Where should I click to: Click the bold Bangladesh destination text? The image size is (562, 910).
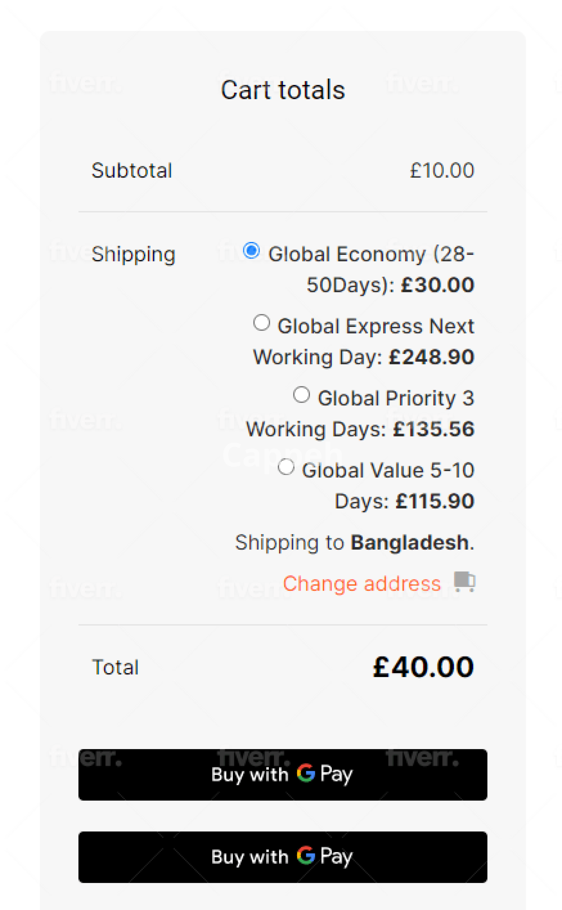pyautogui.click(x=409, y=542)
